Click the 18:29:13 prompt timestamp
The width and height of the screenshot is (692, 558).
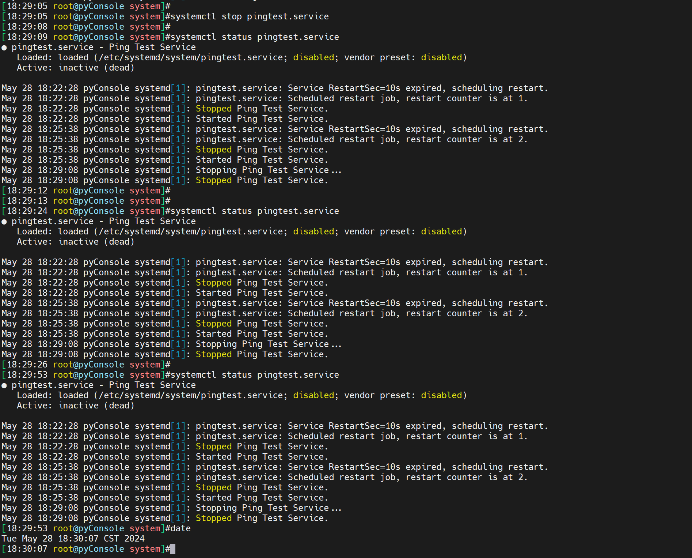27,201
